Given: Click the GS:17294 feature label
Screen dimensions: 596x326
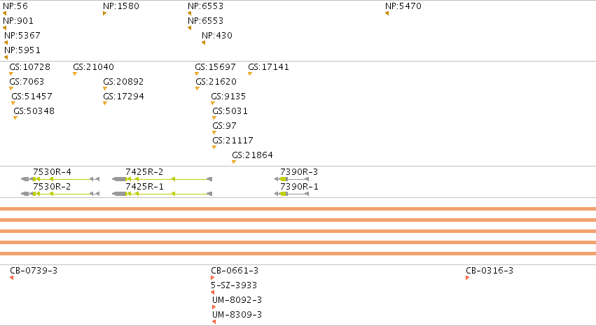Looking at the screenshot, I should (x=123, y=97).
